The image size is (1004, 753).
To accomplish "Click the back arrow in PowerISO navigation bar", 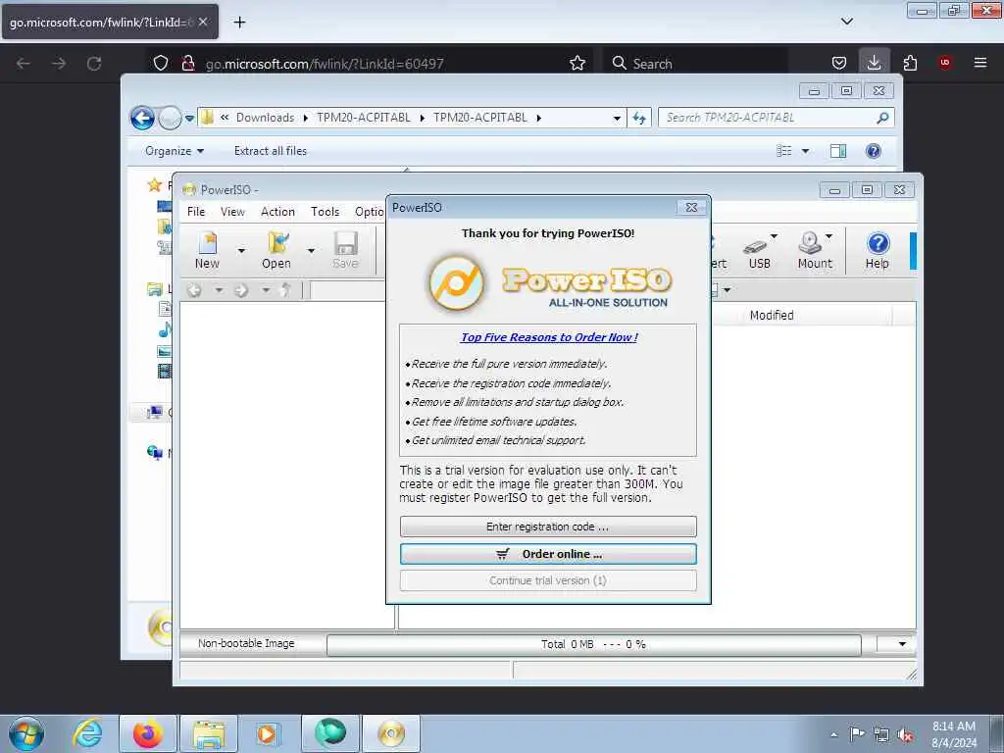I will (x=195, y=290).
